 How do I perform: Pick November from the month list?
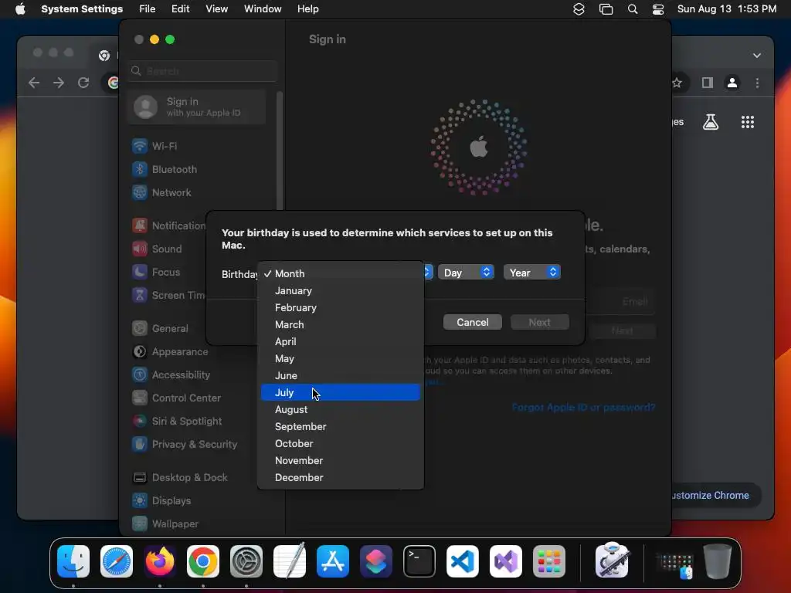[341, 460]
